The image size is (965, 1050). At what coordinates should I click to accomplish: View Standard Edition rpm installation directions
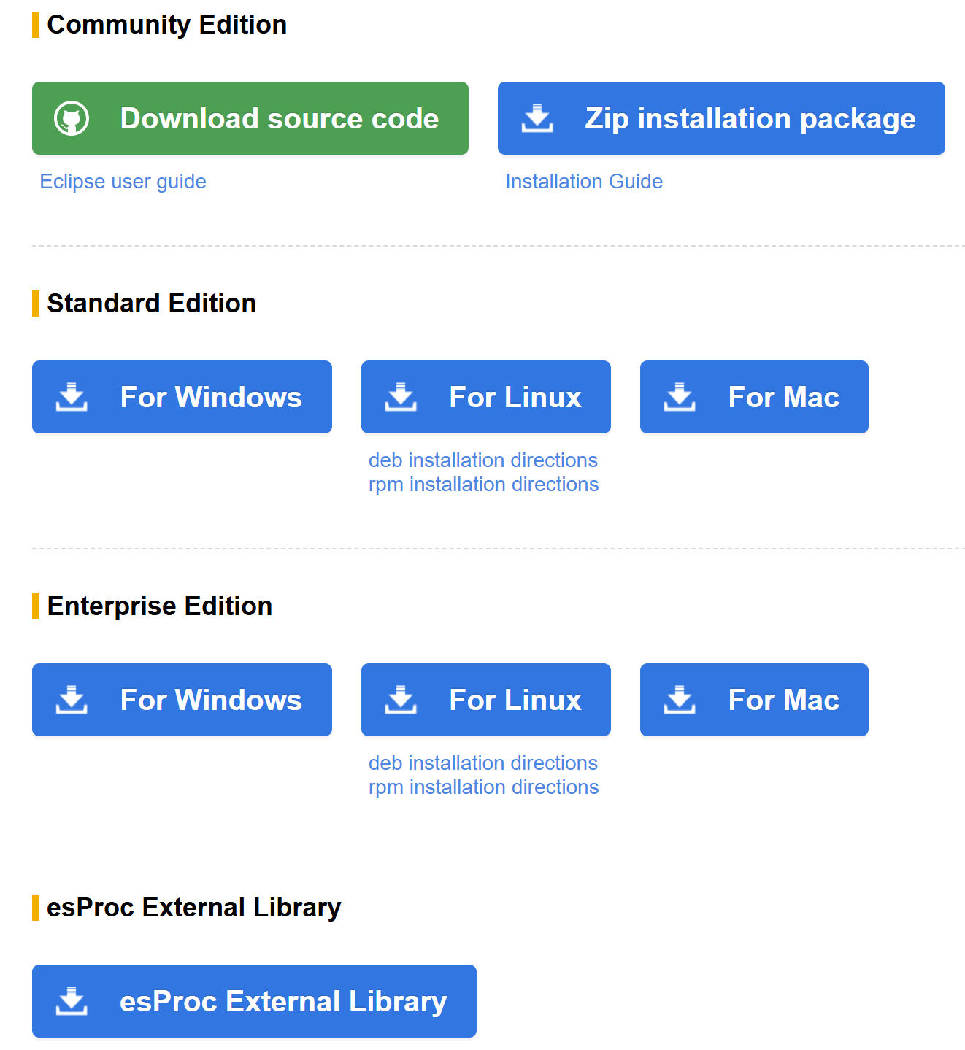483,485
